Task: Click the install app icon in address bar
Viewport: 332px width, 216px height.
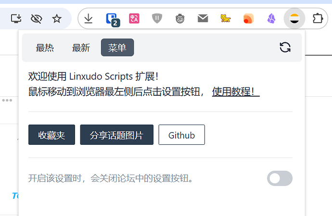Action: 16,19
